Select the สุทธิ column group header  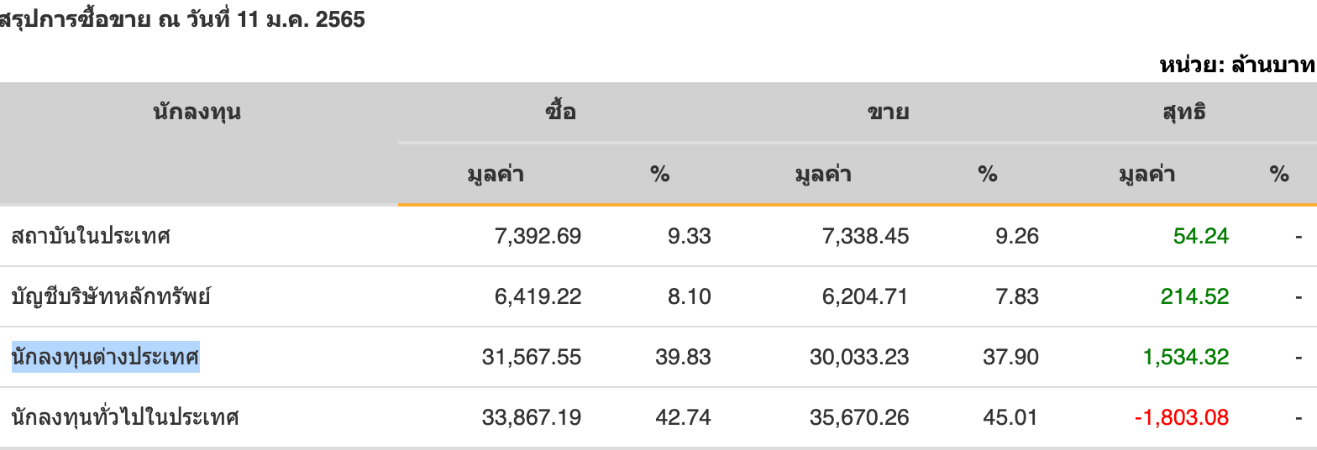[x=1186, y=112]
